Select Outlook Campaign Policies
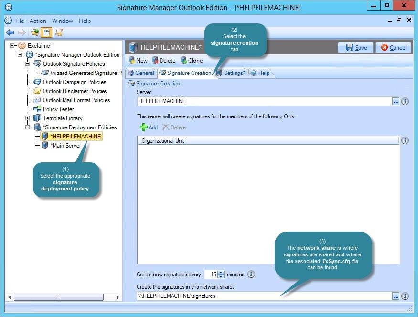Image resolution: width=418 pixels, height=317 pixels. coord(75,82)
